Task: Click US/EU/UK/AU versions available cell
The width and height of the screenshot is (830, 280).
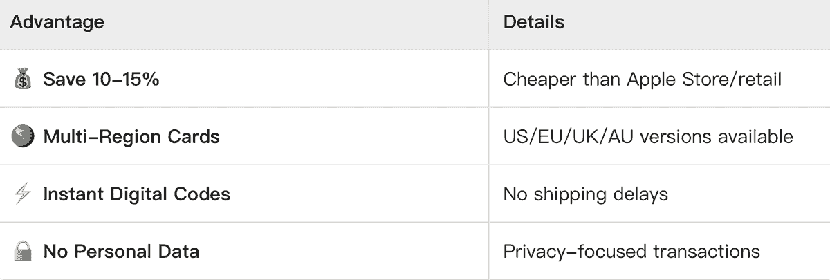Action: click(647, 137)
